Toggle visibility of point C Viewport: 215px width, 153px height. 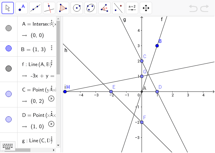[x=9, y=94]
